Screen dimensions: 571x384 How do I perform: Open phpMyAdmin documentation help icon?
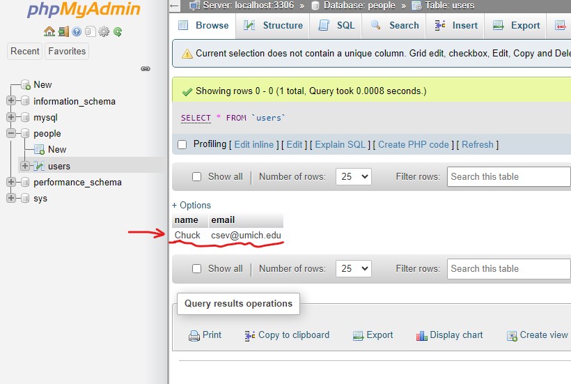[x=77, y=31]
